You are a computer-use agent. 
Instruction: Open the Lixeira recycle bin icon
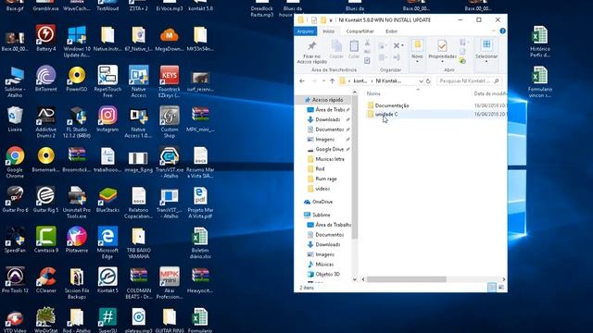click(15, 119)
